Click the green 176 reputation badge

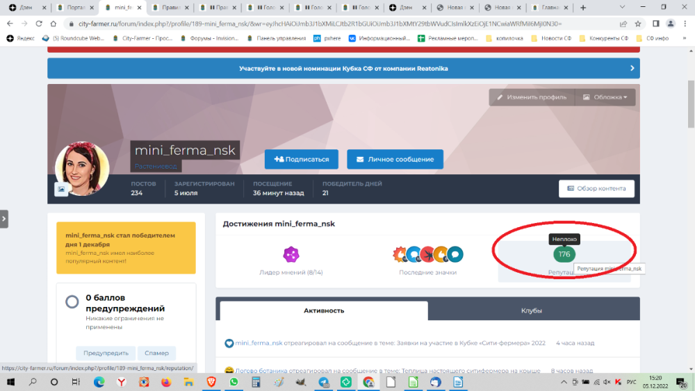point(564,254)
